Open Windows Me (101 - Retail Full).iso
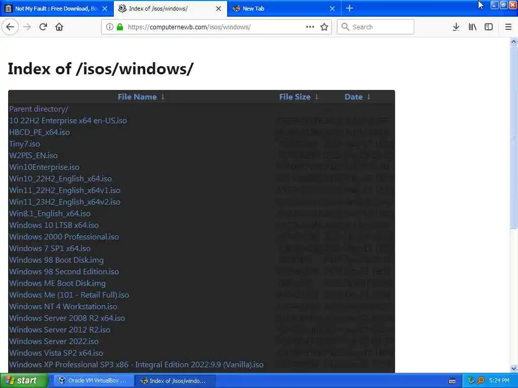The image size is (518, 388). [x=69, y=295]
